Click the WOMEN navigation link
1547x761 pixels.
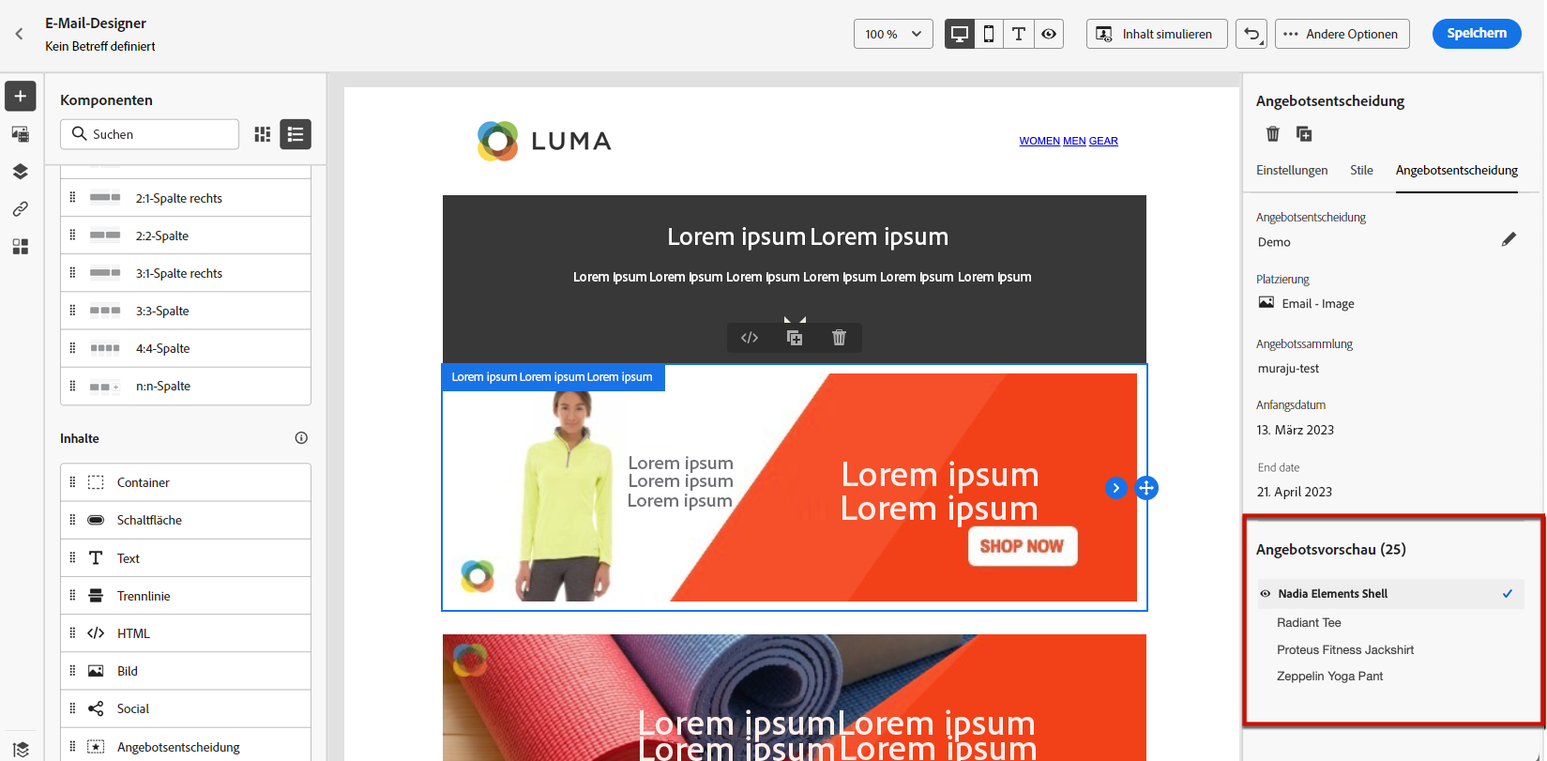(1039, 141)
